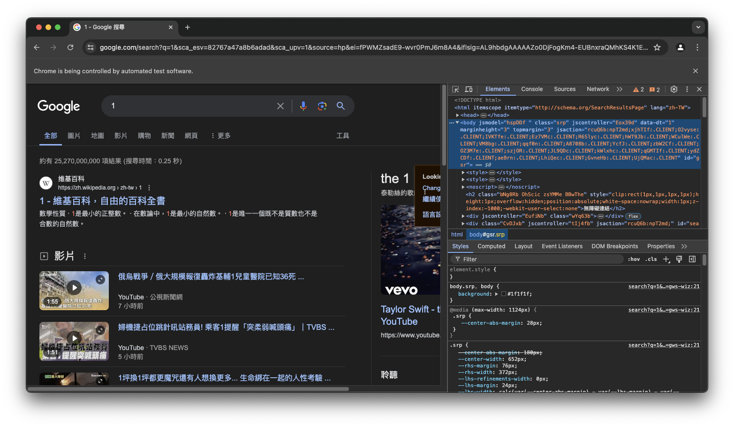This screenshot has width=734, height=427.
Task: Show more DevTools tabs chevron beside Network
Action: (x=620, y=89)
